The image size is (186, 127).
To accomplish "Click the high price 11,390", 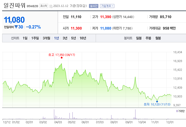I will coord(106,17).
